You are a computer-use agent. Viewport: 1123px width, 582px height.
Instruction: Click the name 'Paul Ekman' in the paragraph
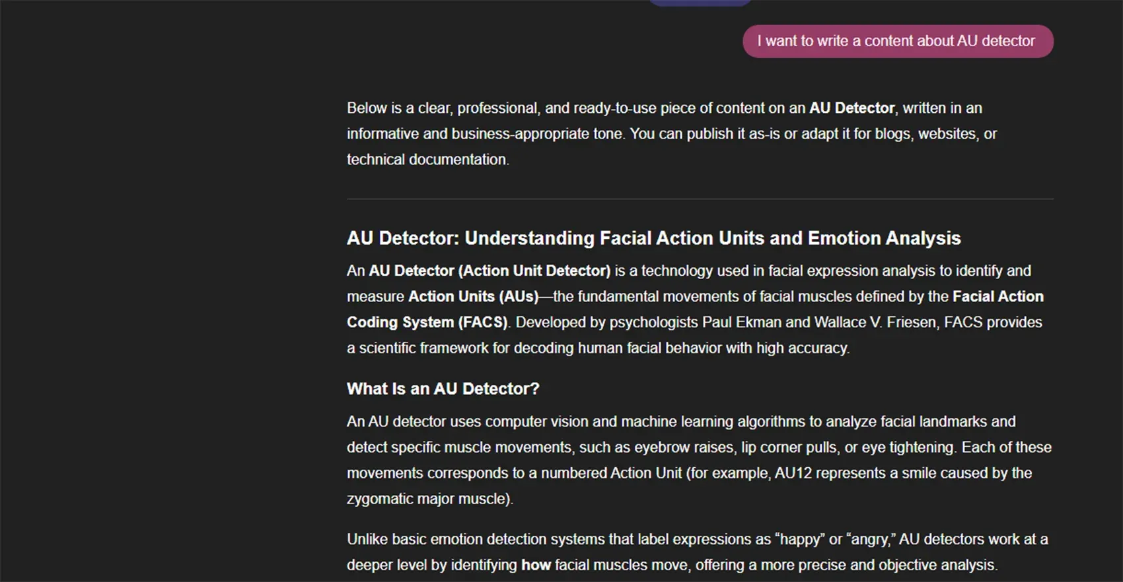[741, 322]
